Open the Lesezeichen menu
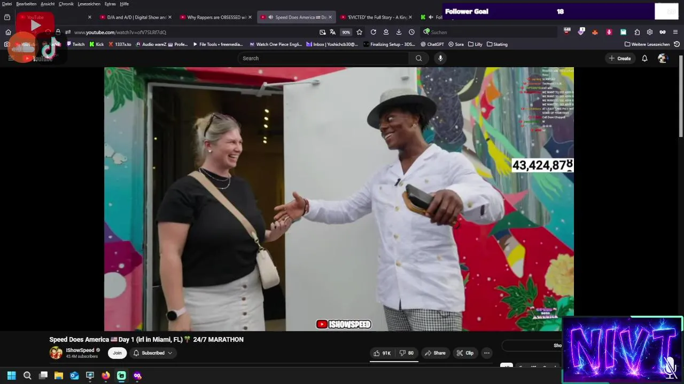The image size is (684, 384). click(89, 4)
